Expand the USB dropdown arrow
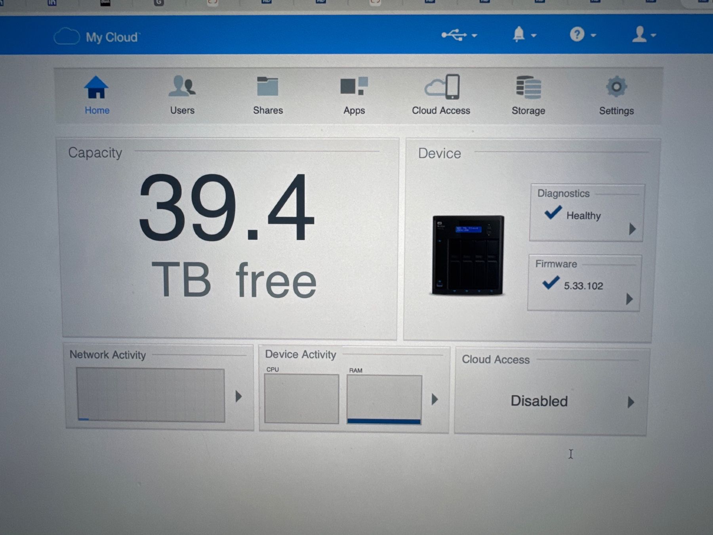Viewport: 713px width, 535px height. pyautogui.click(x=474, y=36)
